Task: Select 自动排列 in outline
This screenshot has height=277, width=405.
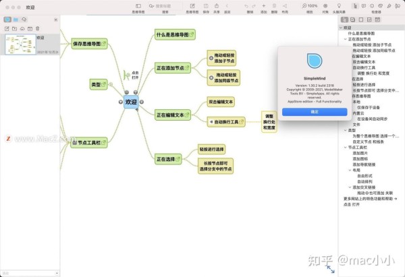Action: [364, 181]
